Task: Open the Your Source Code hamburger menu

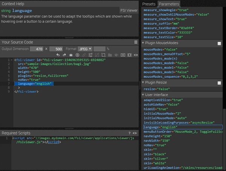Action: point(136,42)
